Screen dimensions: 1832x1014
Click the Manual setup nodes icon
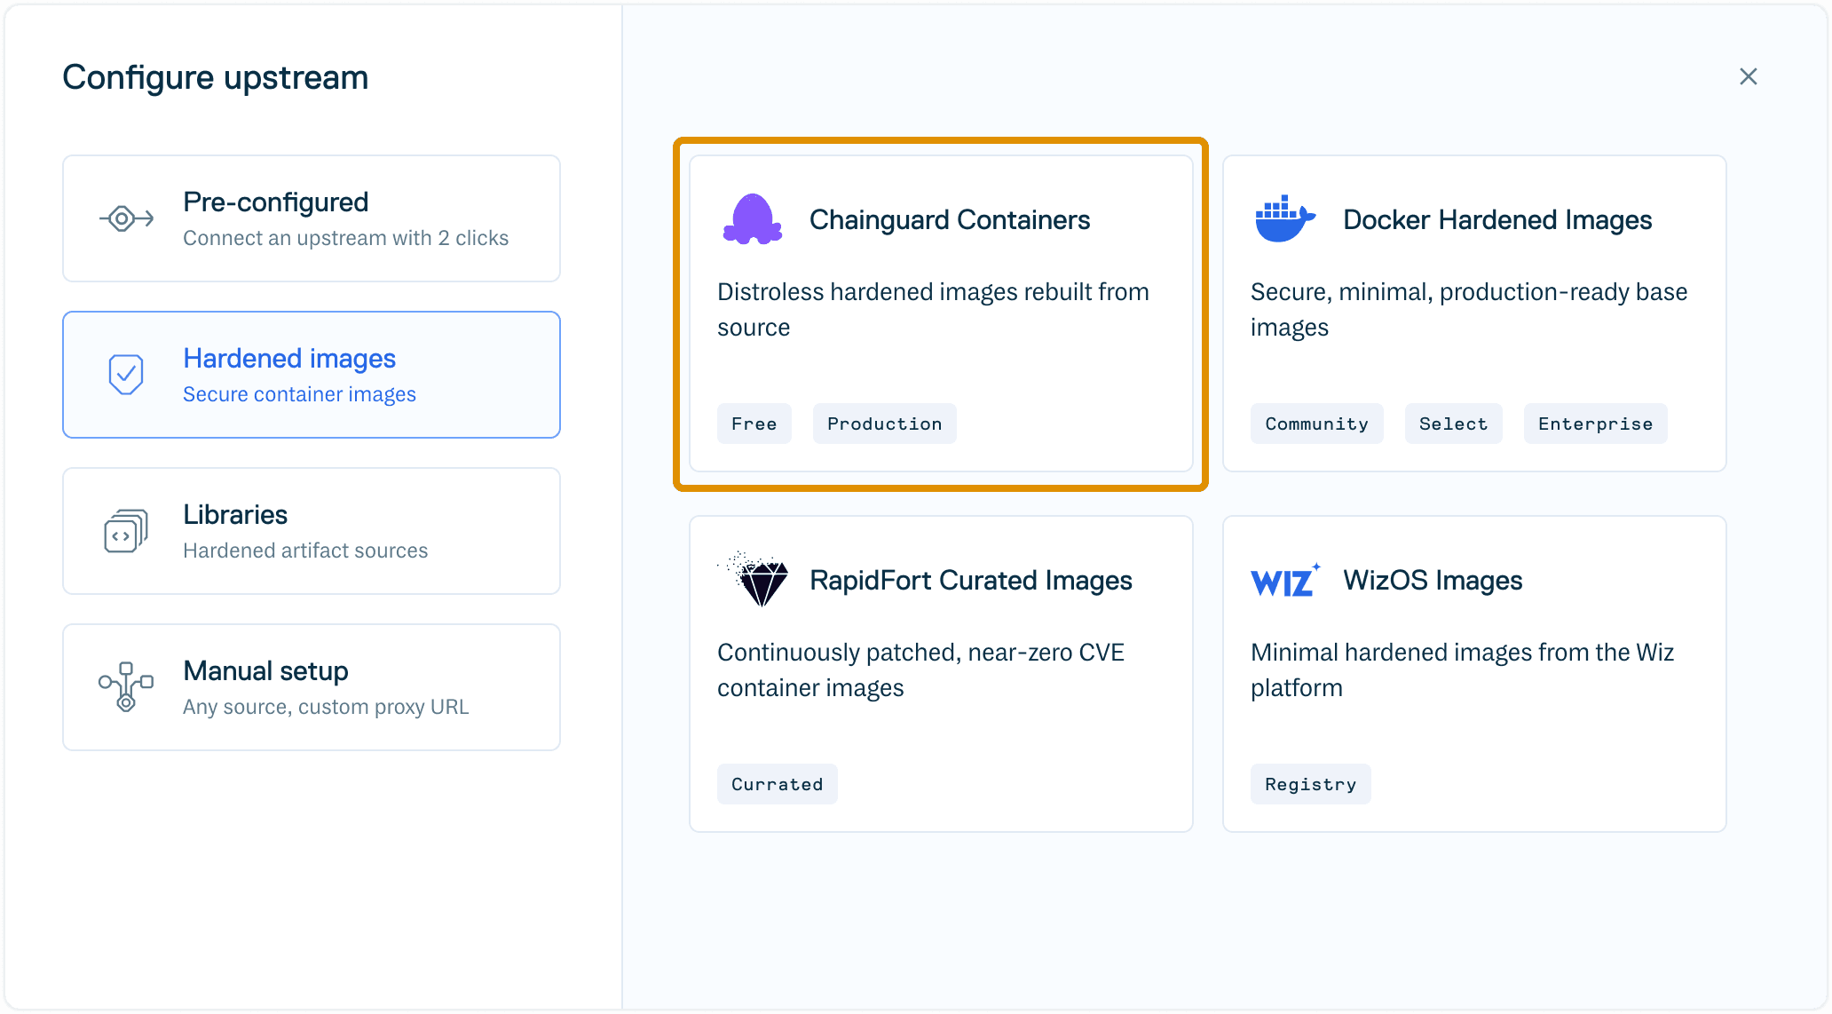(126, 686)
